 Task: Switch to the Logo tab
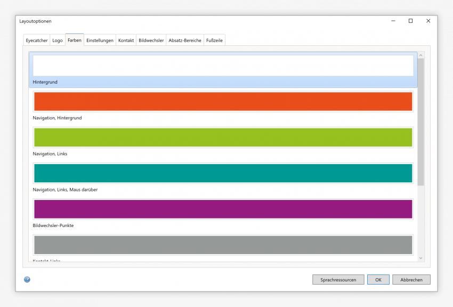[57, 41]
